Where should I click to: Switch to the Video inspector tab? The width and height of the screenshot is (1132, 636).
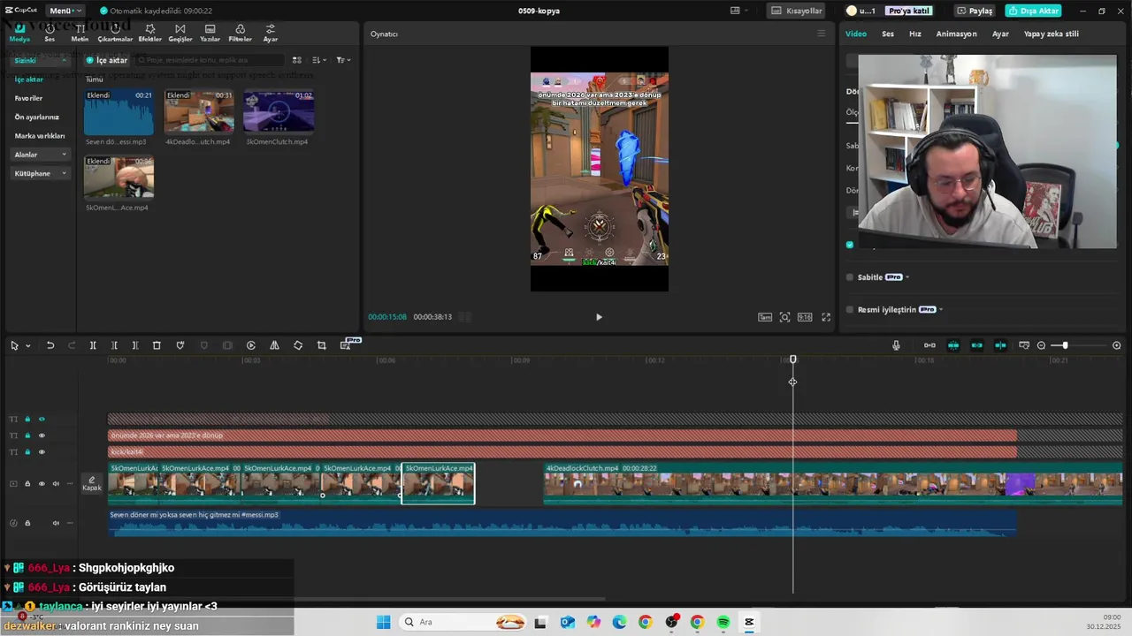(x=856, y=34)
